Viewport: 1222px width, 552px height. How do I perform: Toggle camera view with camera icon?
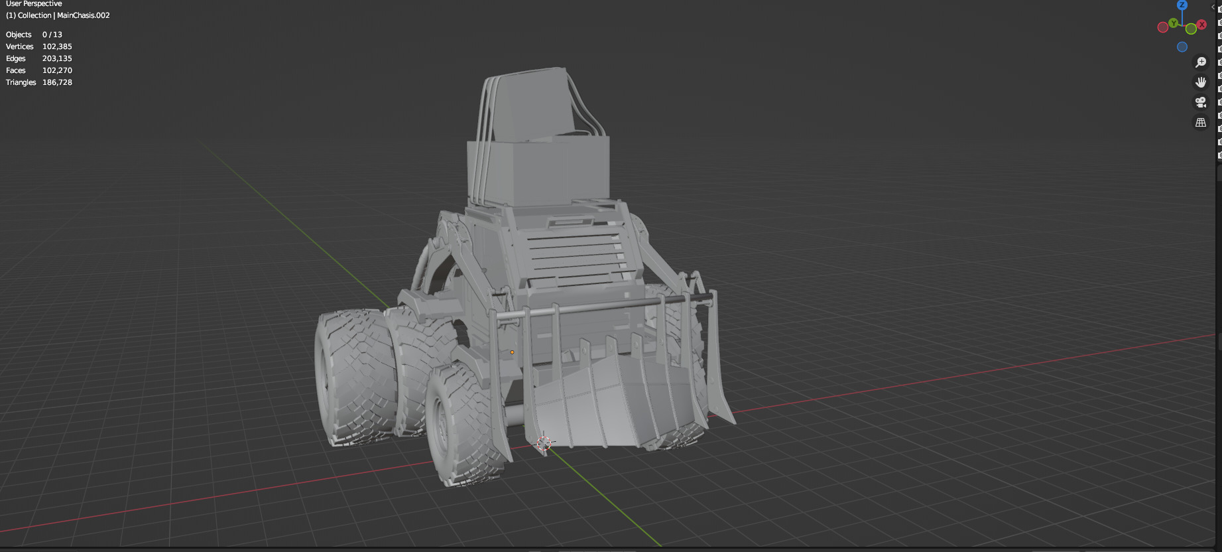pyautogui.click(x=1201, y=102)
